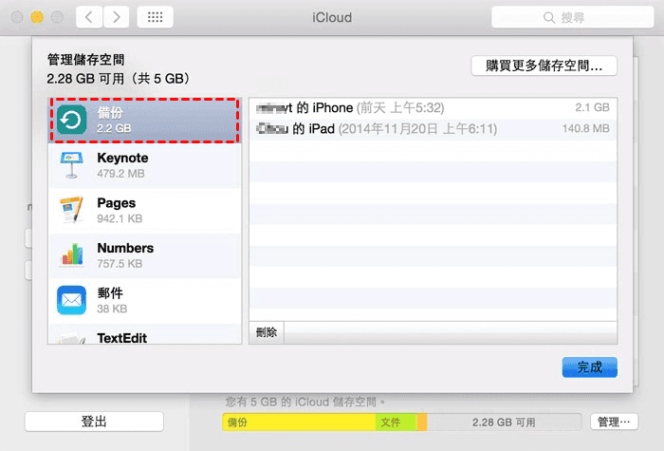Viewport: 664px width, 451px height.
Task: Open the show-all grid icon
Action: click(x=155, y=17)
